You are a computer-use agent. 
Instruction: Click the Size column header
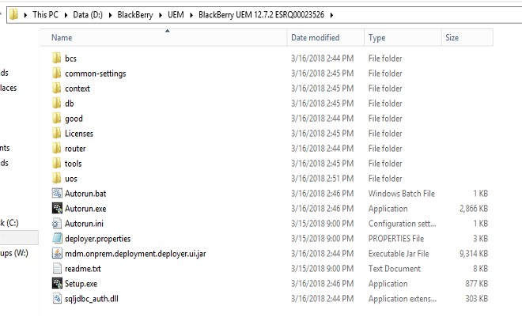click(452, 37)
